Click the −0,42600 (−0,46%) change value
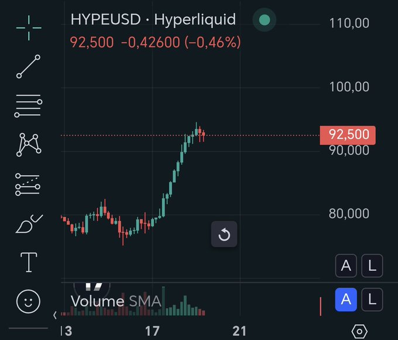 point(181,42)
